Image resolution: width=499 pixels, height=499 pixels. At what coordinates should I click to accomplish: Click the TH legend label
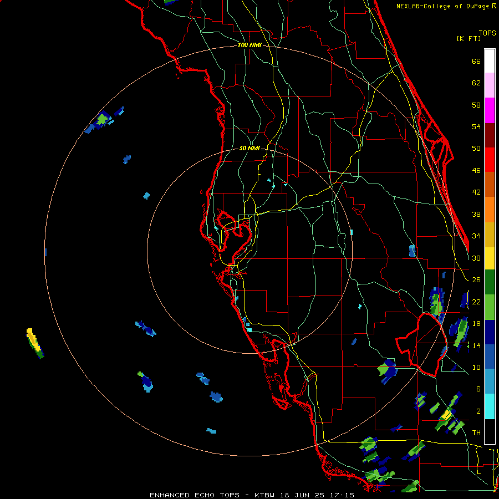point(476,433)
